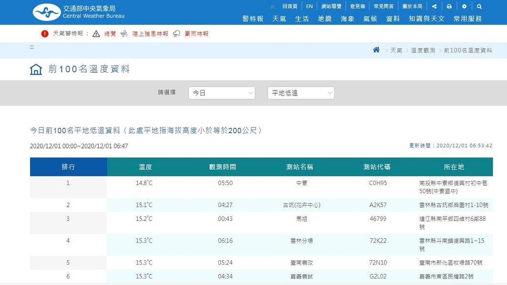Viewport: 507px width, 285px height.
Task: Click station code 72N10
Action: [x=378, y=263]
